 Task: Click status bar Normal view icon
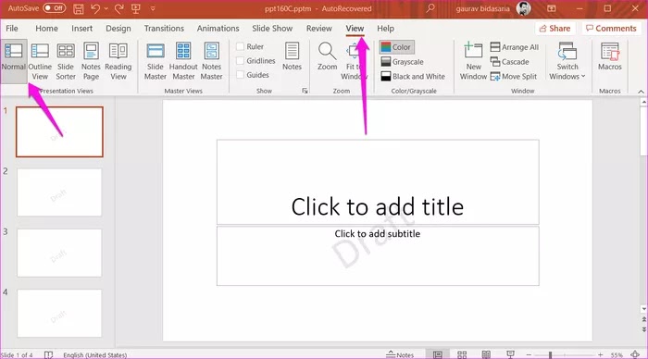point(438,354)
